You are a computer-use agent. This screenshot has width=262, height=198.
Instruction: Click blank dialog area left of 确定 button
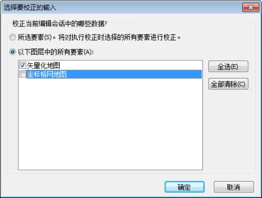84,187
